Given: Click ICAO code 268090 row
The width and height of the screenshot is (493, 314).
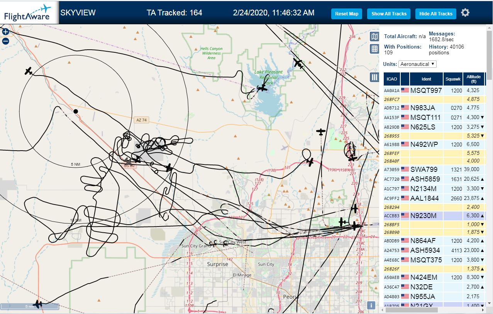Looking at the screenshot, I should (x=434, y=232).
